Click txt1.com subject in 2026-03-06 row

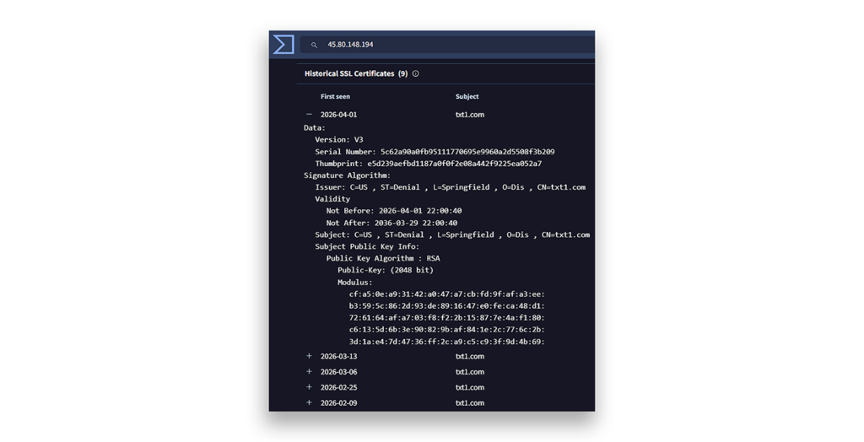pos(470,372)
